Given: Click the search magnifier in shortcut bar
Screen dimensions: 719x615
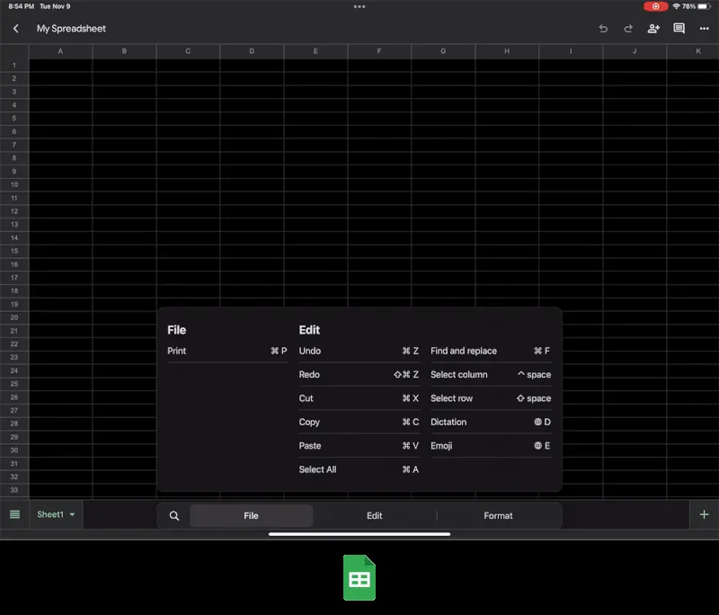Looking at the screenshot, I should pos(174,516).
